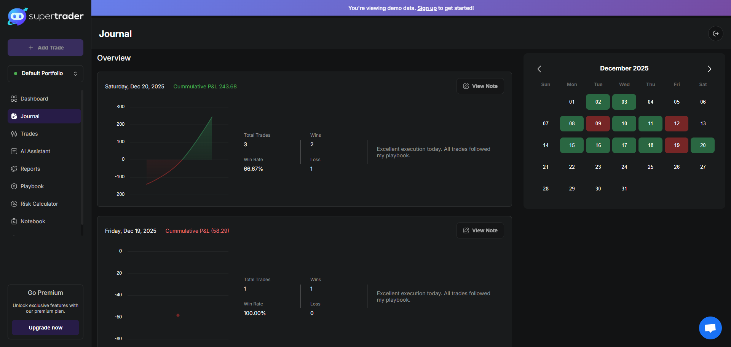Select red December 09 calendar day

598,123
